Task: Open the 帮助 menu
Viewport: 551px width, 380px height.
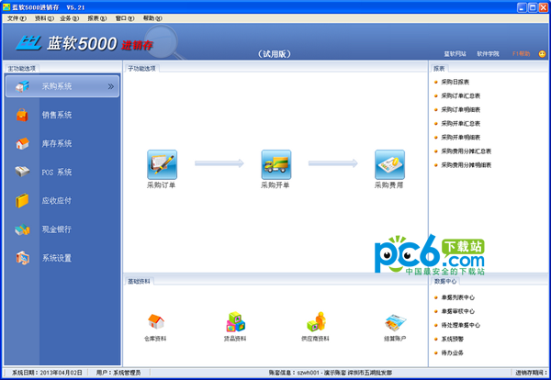Action: pos(152,18)
